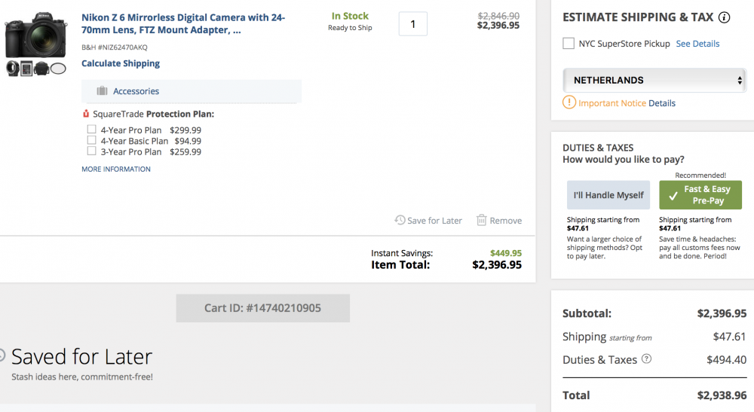Enable the 3-Year Pro Plan option

click(91, 151)
